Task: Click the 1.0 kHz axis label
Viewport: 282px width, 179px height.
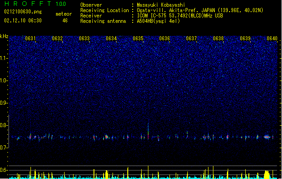Action: (4, 81)
